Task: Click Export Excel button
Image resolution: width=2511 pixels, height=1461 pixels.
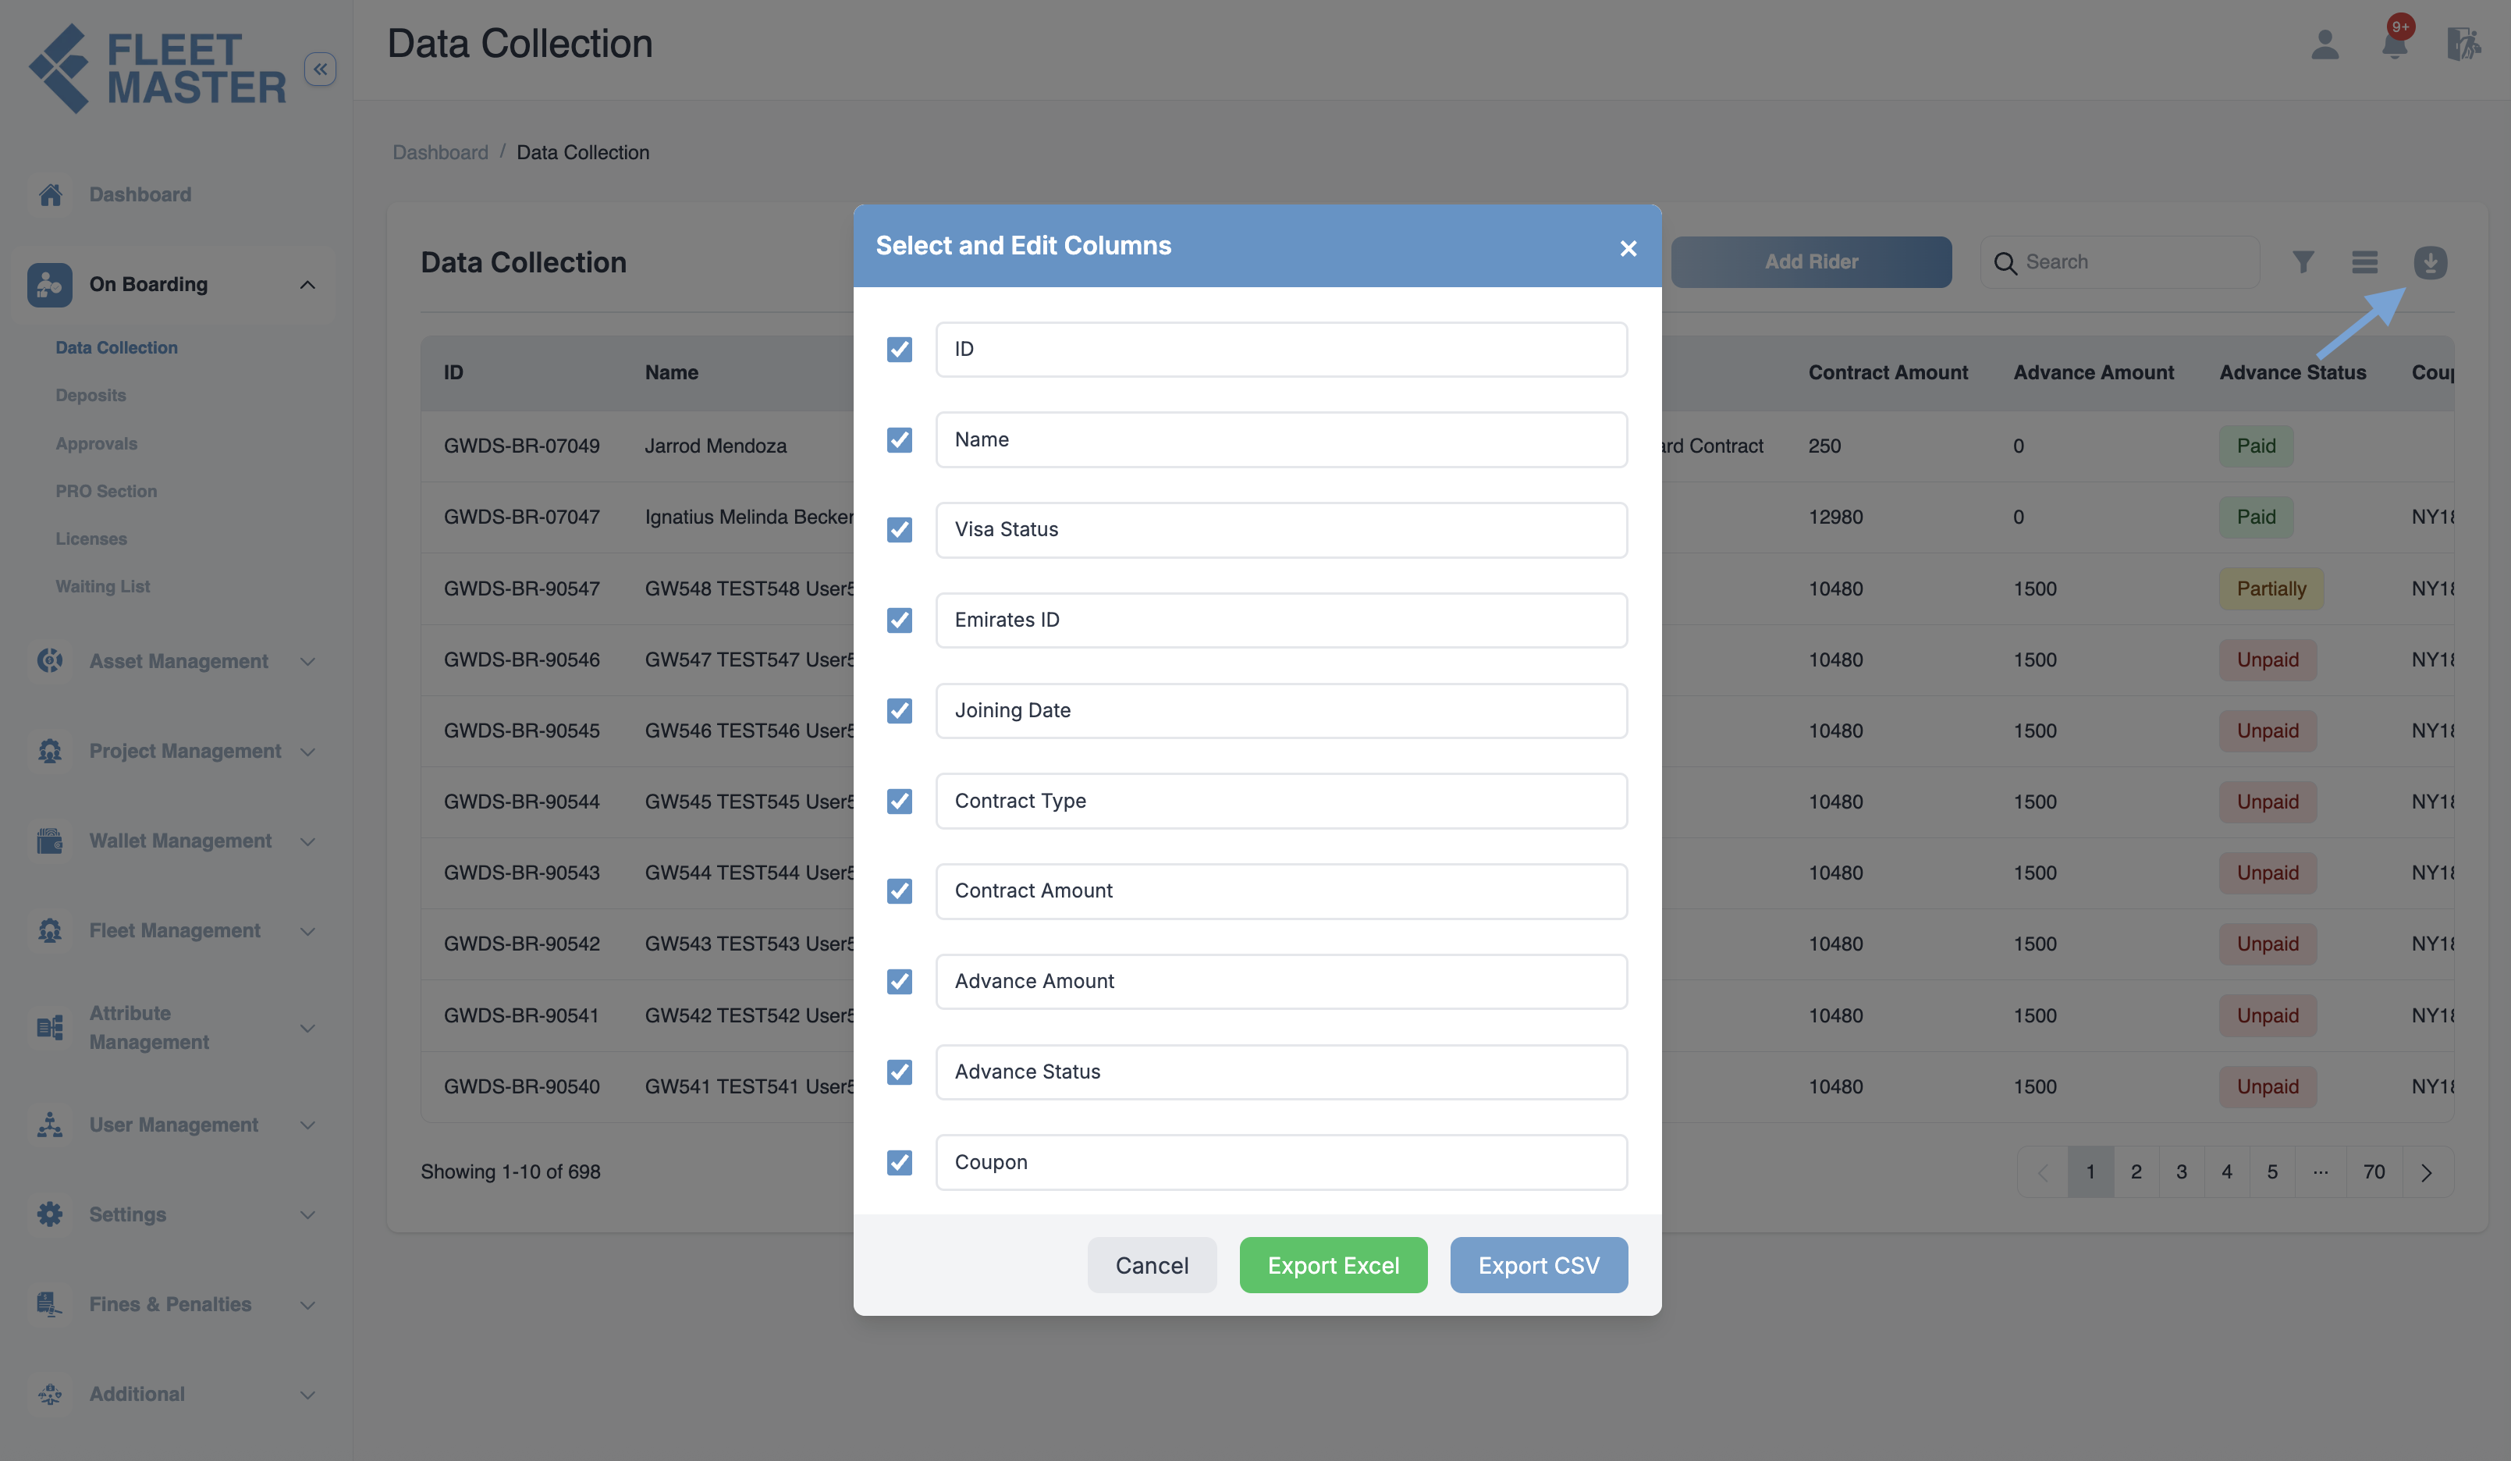Action: tap(1334, 1266)
